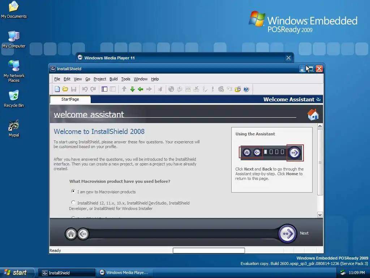
Task: Click the Windows Media Player 11 title
Action: [109, 58]
